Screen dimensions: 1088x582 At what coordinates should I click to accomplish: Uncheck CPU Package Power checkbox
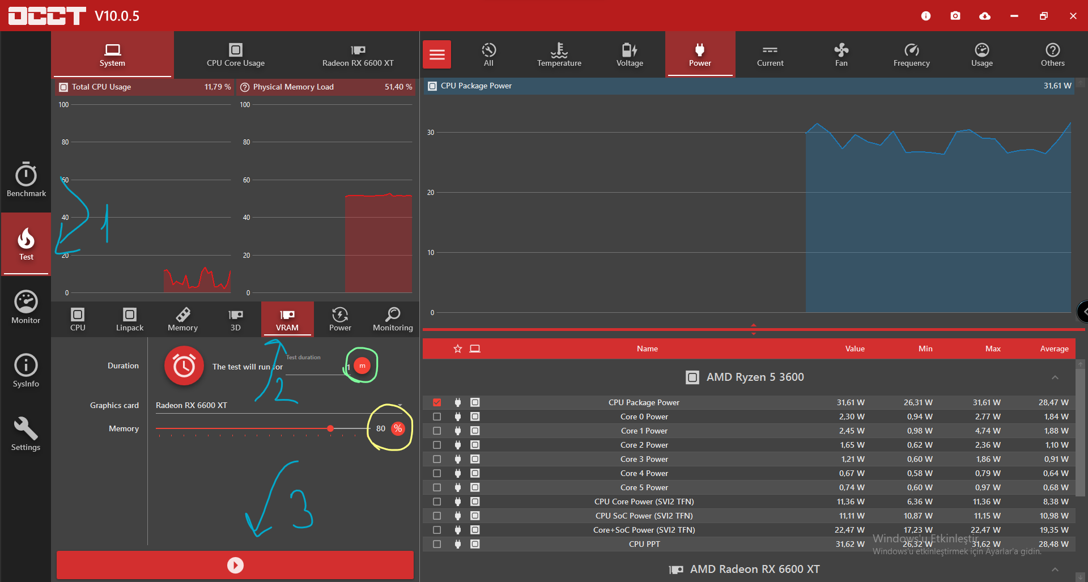click(x=437, y=402)
